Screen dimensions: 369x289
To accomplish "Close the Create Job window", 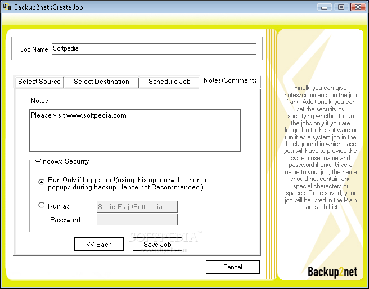I will click(358, 7).
